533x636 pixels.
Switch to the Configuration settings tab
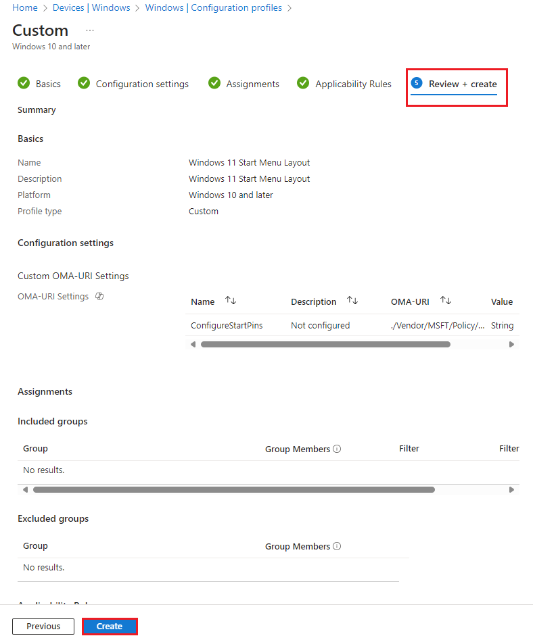coord(142,83)
